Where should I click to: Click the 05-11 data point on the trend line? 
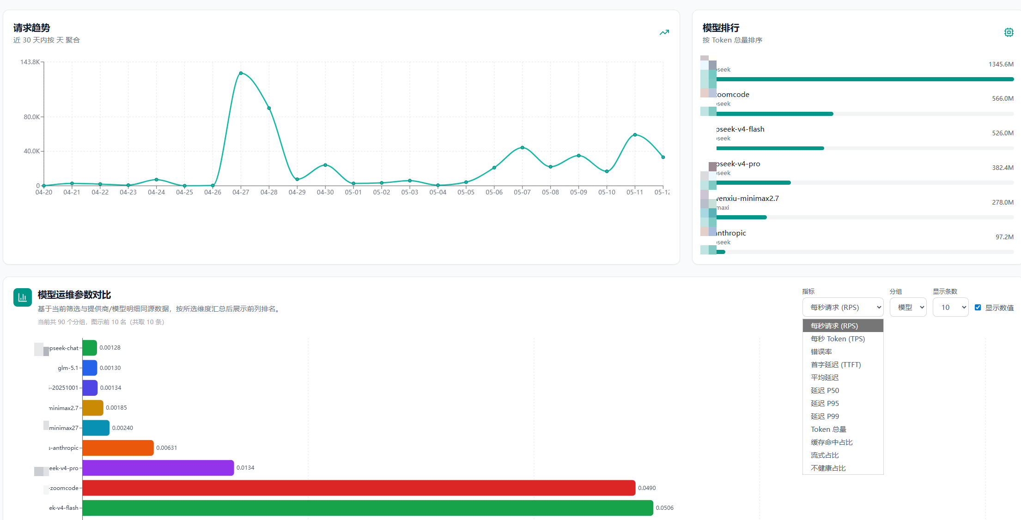tap(635, 135)
